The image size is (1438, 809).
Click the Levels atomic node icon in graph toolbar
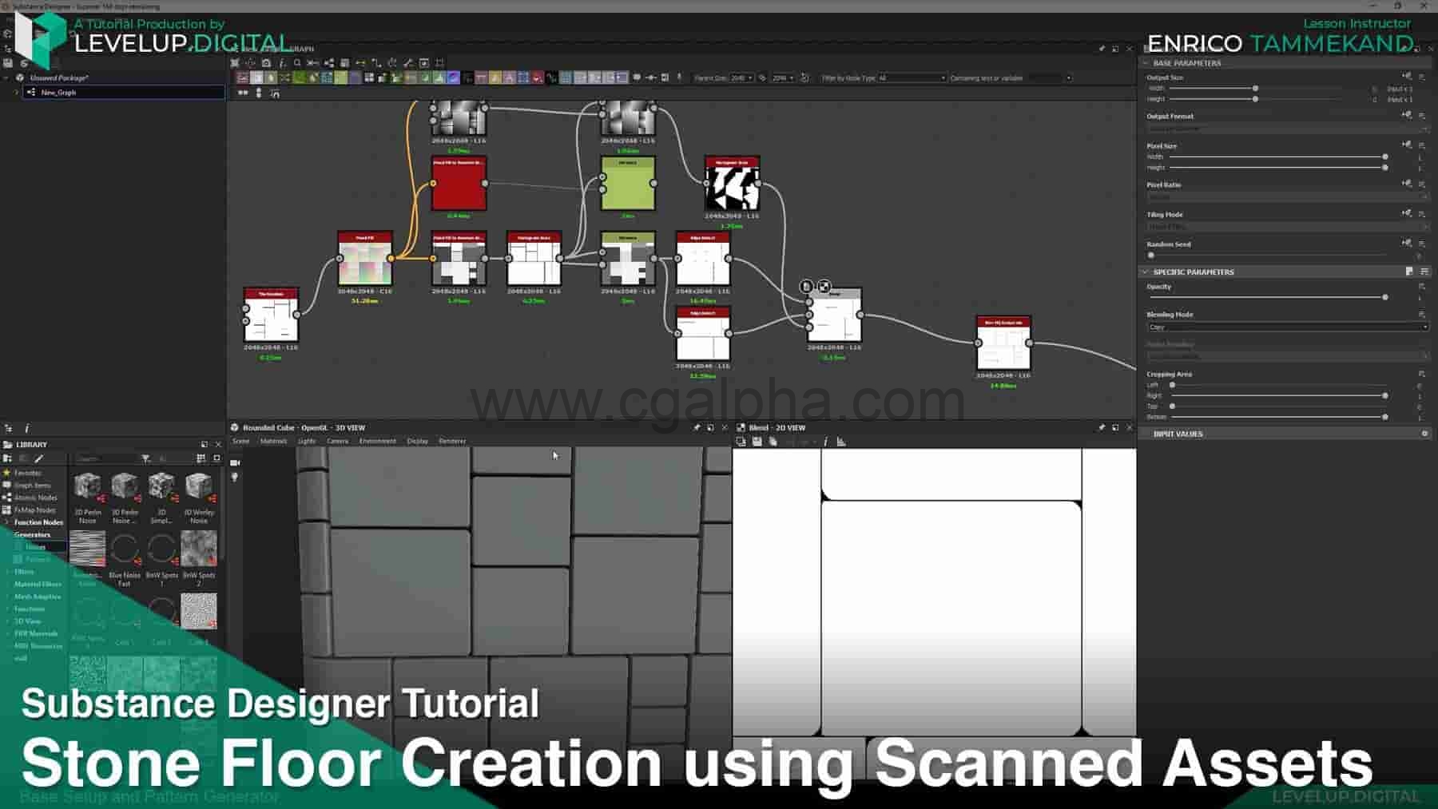[x=439, y=77]
